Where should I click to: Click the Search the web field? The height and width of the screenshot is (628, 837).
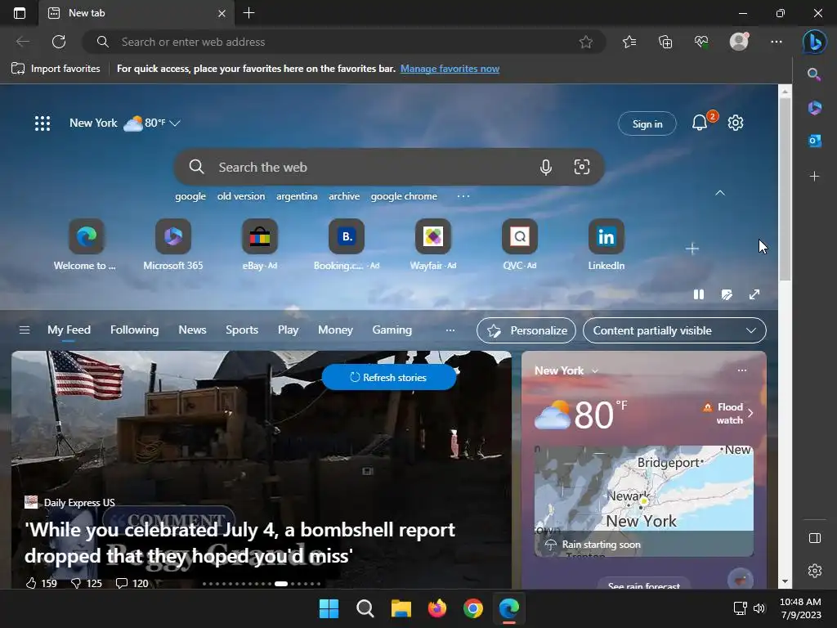click(x=389, y=167)
